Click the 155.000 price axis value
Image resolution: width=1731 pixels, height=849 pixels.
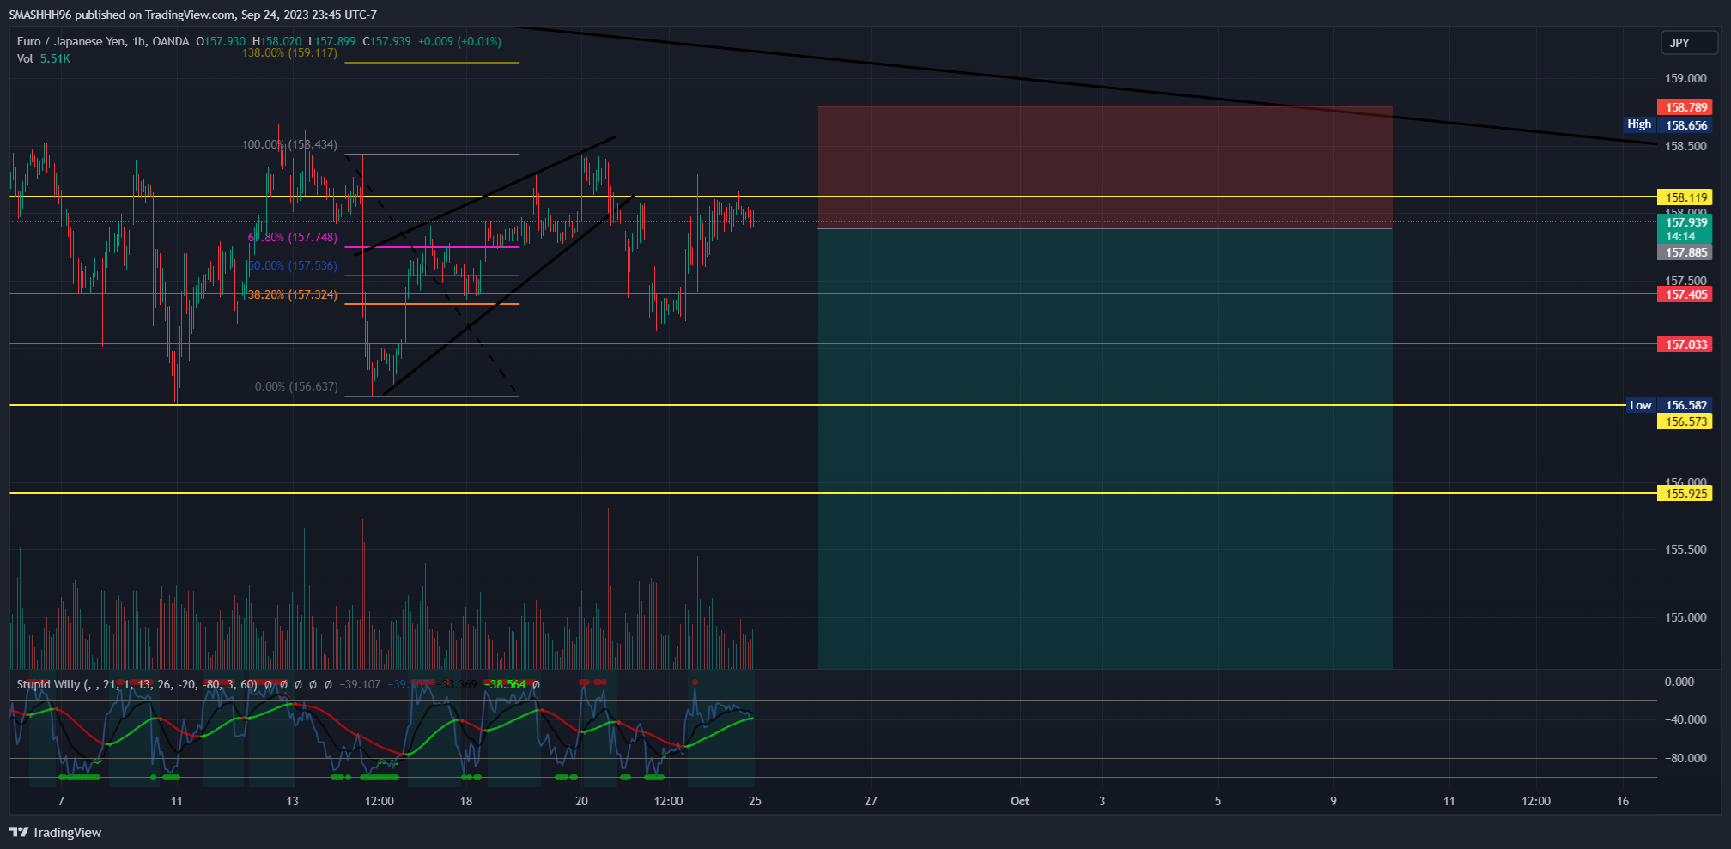tap(1685, 617)
